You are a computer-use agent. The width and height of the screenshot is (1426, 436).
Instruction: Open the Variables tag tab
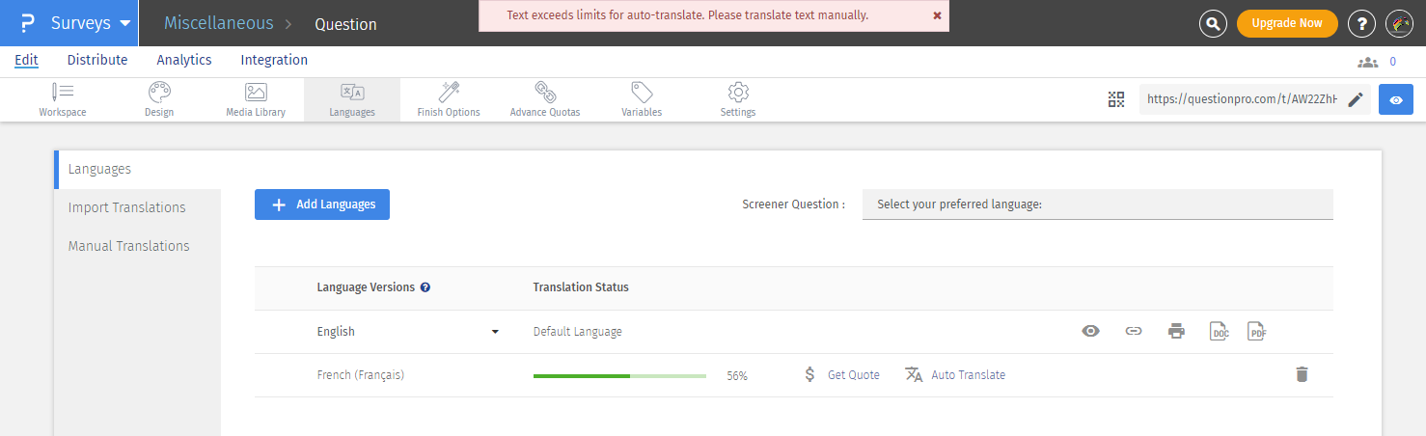pyautogui.click(x=642, y=99)
